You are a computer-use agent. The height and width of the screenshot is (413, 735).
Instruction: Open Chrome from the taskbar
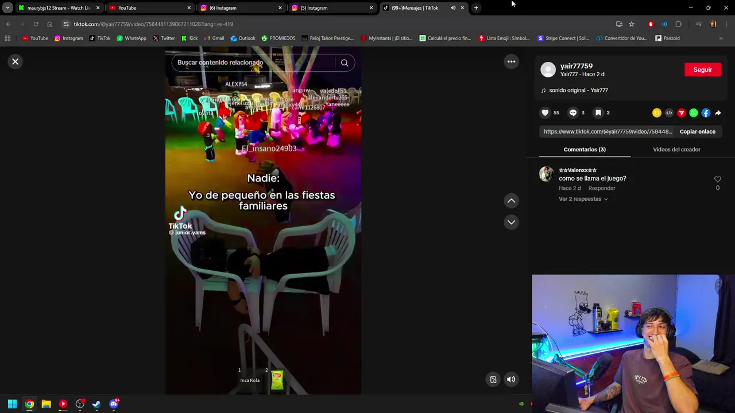pos(29,404)
